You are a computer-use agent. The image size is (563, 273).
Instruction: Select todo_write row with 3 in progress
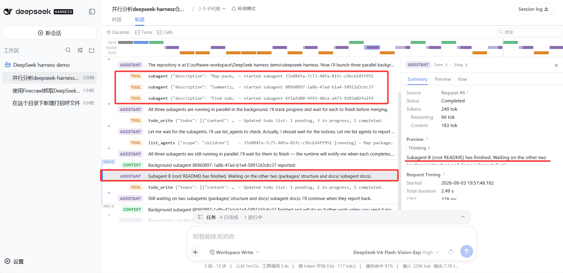pos(250,120)
